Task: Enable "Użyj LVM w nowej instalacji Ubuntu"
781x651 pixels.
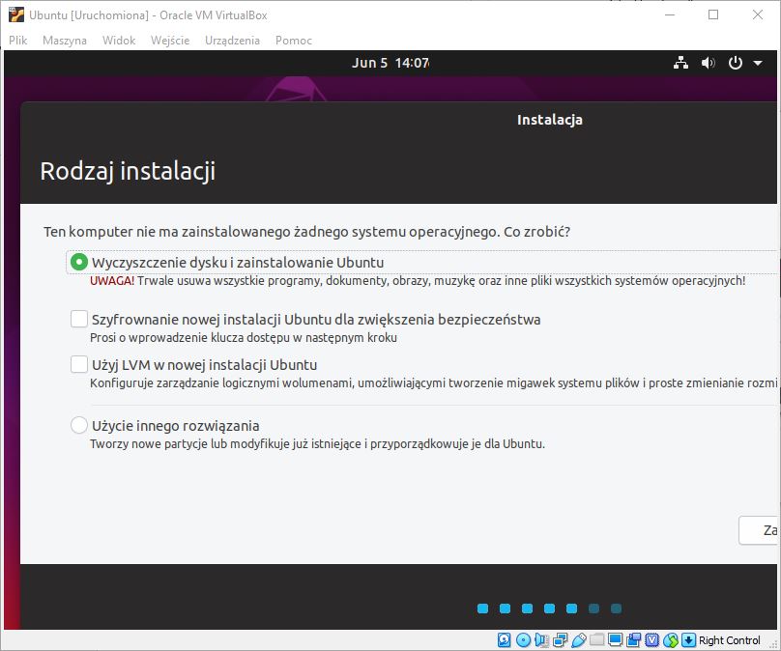Action: click(x=78, y=364)
